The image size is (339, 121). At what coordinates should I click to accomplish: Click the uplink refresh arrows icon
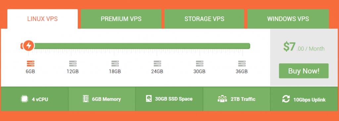click(286, 99)
